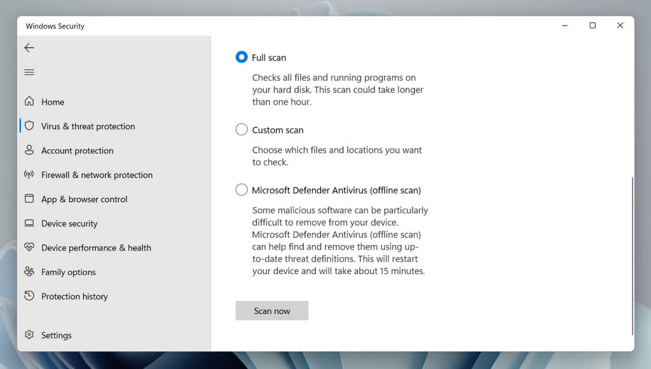651x369 pixels.
Task: Select the Custom scan radio button
Action: pos(242,129)
